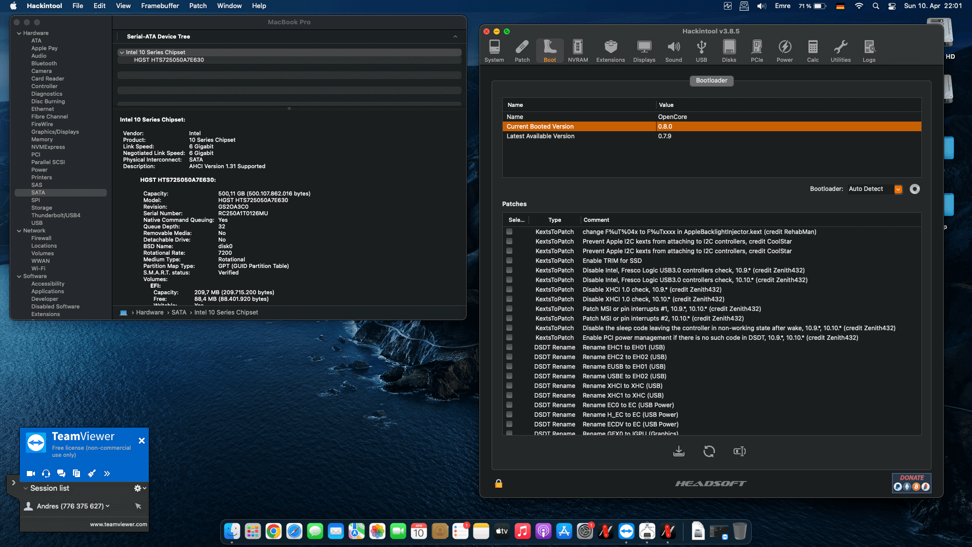Open the Utilities section
Viewport: 972px width, 547px height.
[x=840, y=51]
